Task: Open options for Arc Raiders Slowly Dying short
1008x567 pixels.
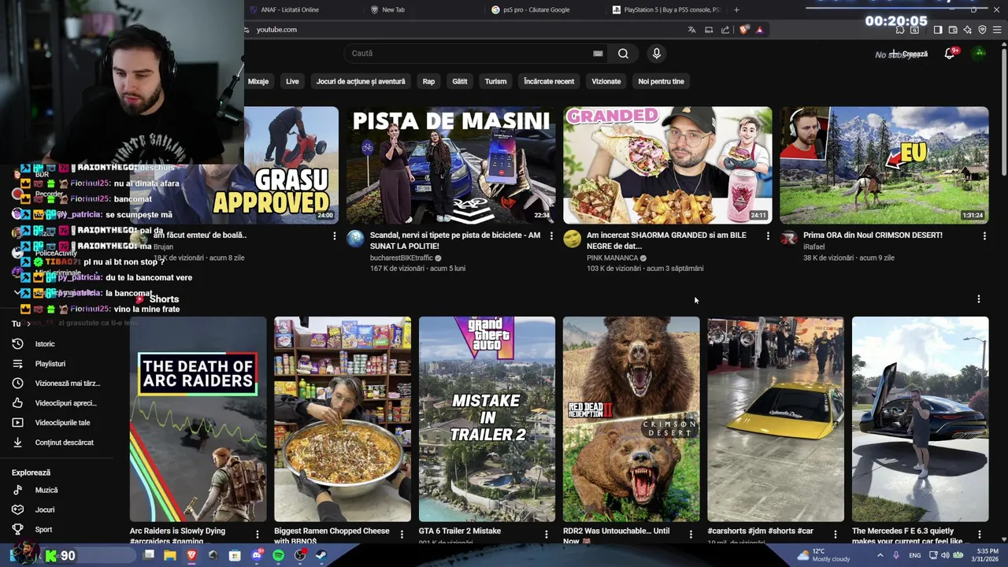Action: pos(257,535)
